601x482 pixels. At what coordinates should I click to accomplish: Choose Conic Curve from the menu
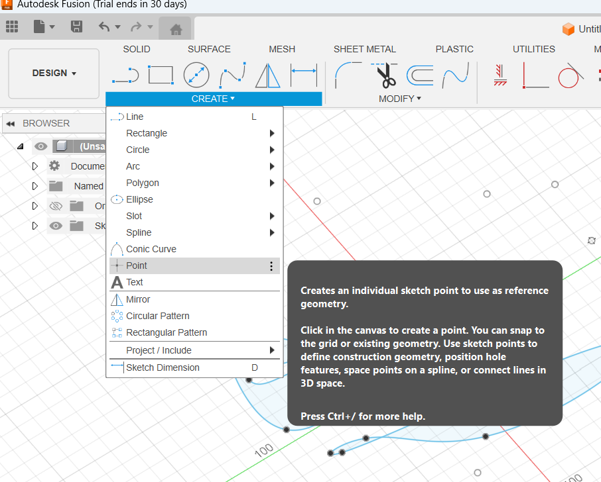pos(195,249)
